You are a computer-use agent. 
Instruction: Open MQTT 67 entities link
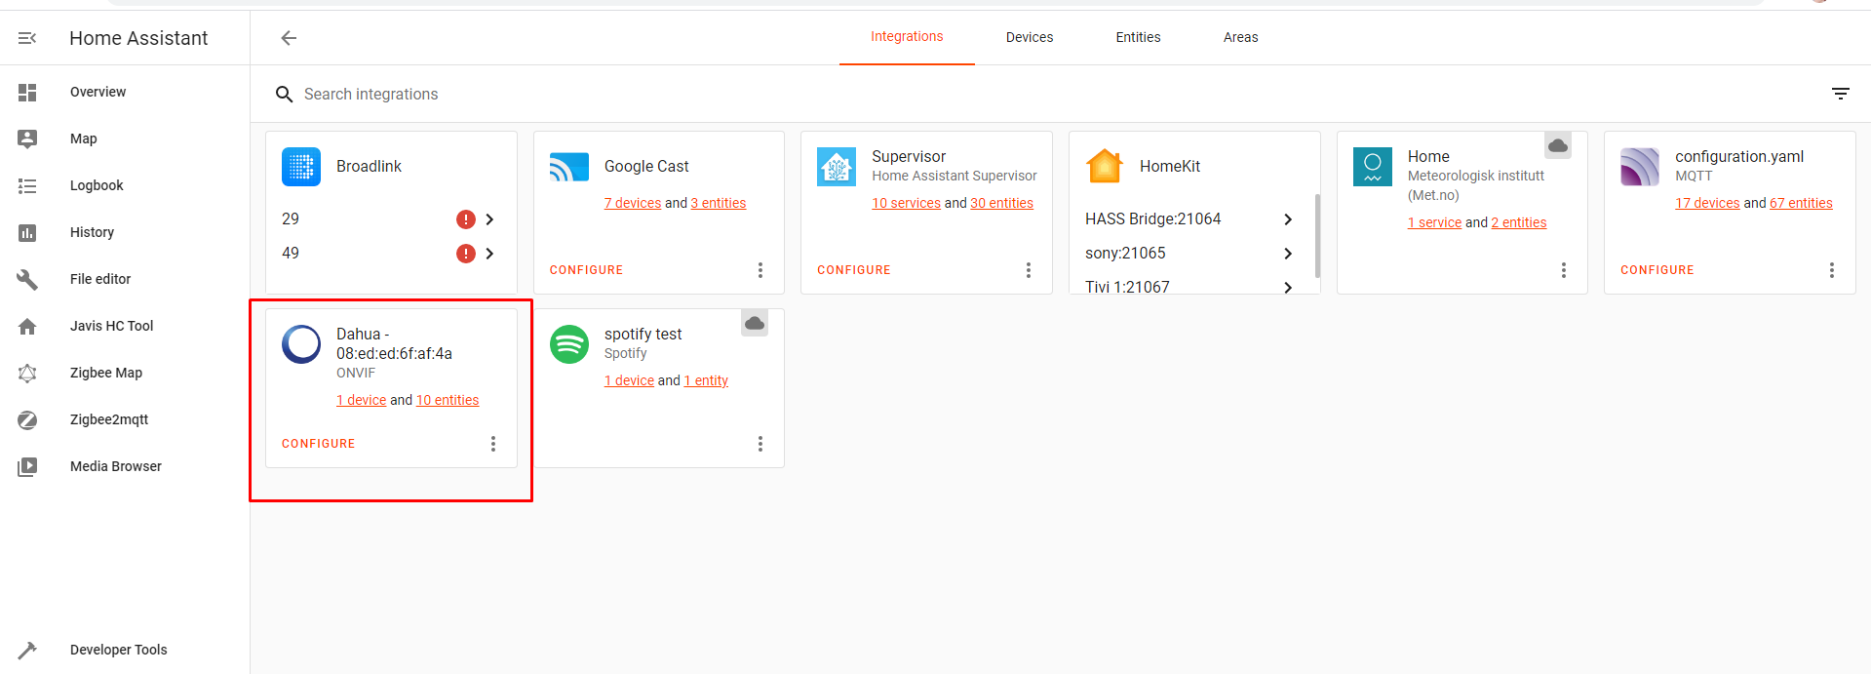[x=1801, y=203]
